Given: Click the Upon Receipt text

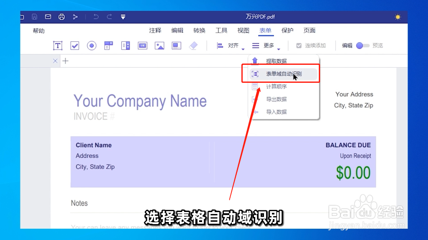Looking at the screenshot, I should click(355, 156).
